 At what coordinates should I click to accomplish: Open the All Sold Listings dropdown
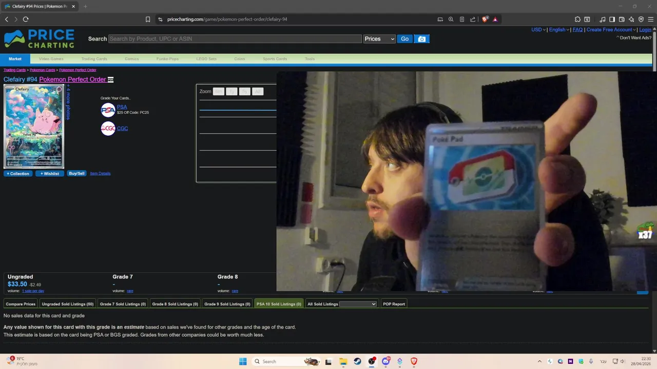coord(358,304)
